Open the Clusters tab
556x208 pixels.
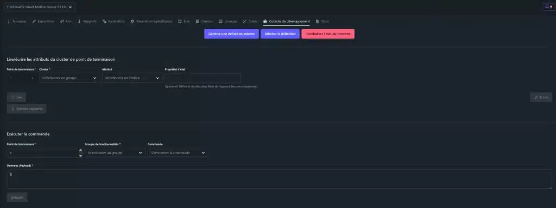click(204, 21)
